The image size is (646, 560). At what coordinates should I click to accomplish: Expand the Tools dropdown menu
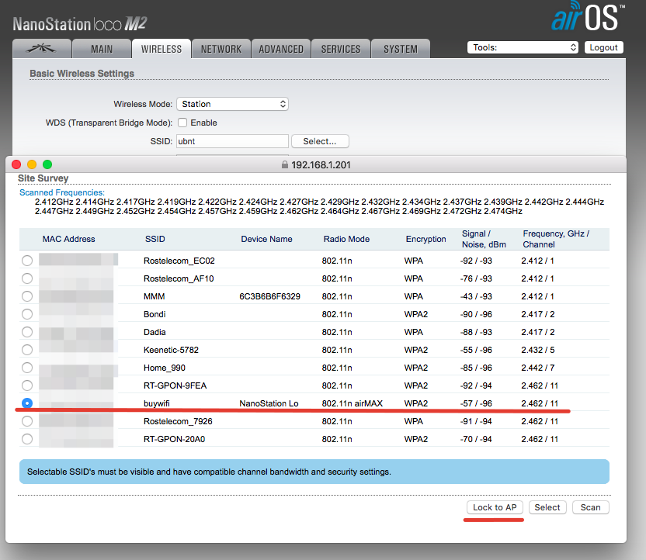[523, 47]
